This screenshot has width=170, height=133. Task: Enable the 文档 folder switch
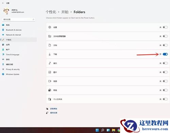165,45
